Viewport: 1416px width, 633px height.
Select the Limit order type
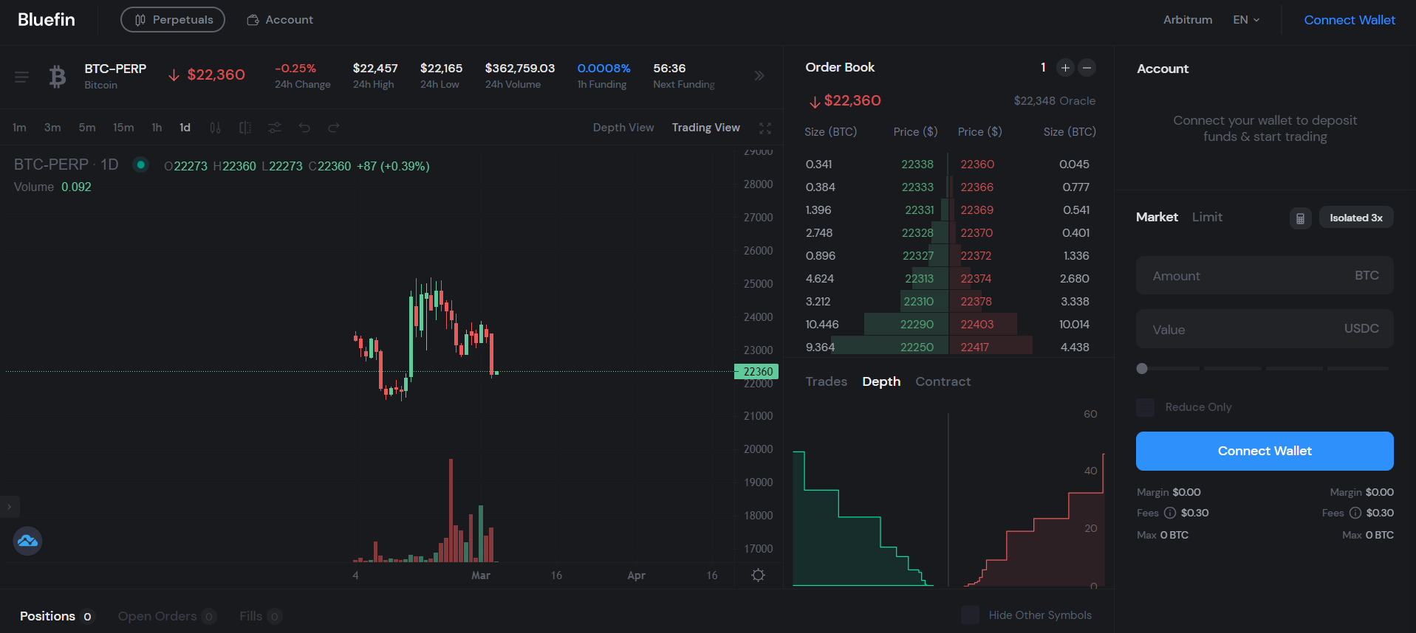1207,217
